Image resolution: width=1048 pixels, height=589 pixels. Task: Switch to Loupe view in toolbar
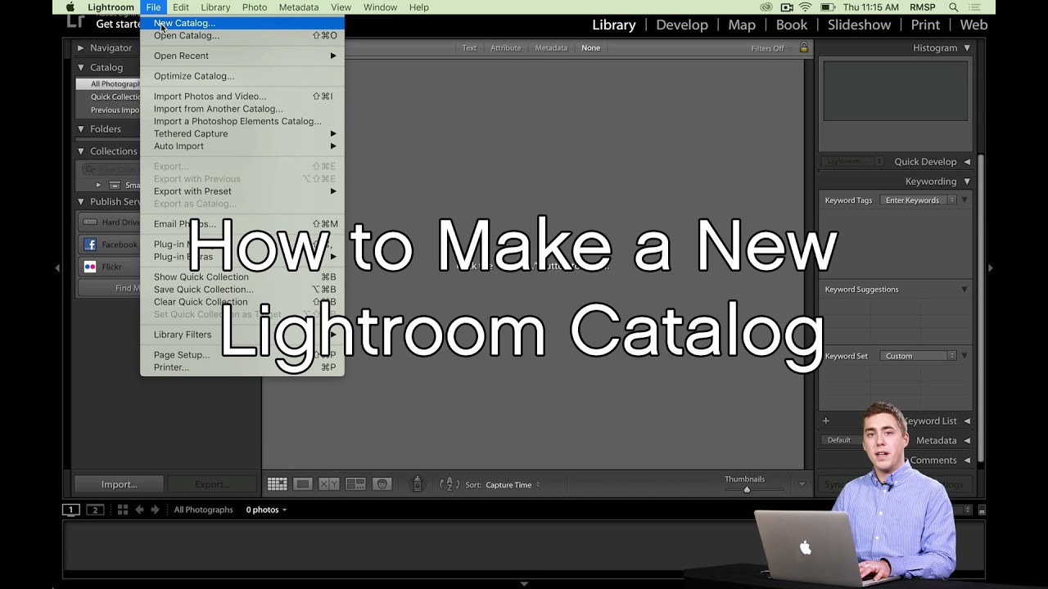coord(303,484)
